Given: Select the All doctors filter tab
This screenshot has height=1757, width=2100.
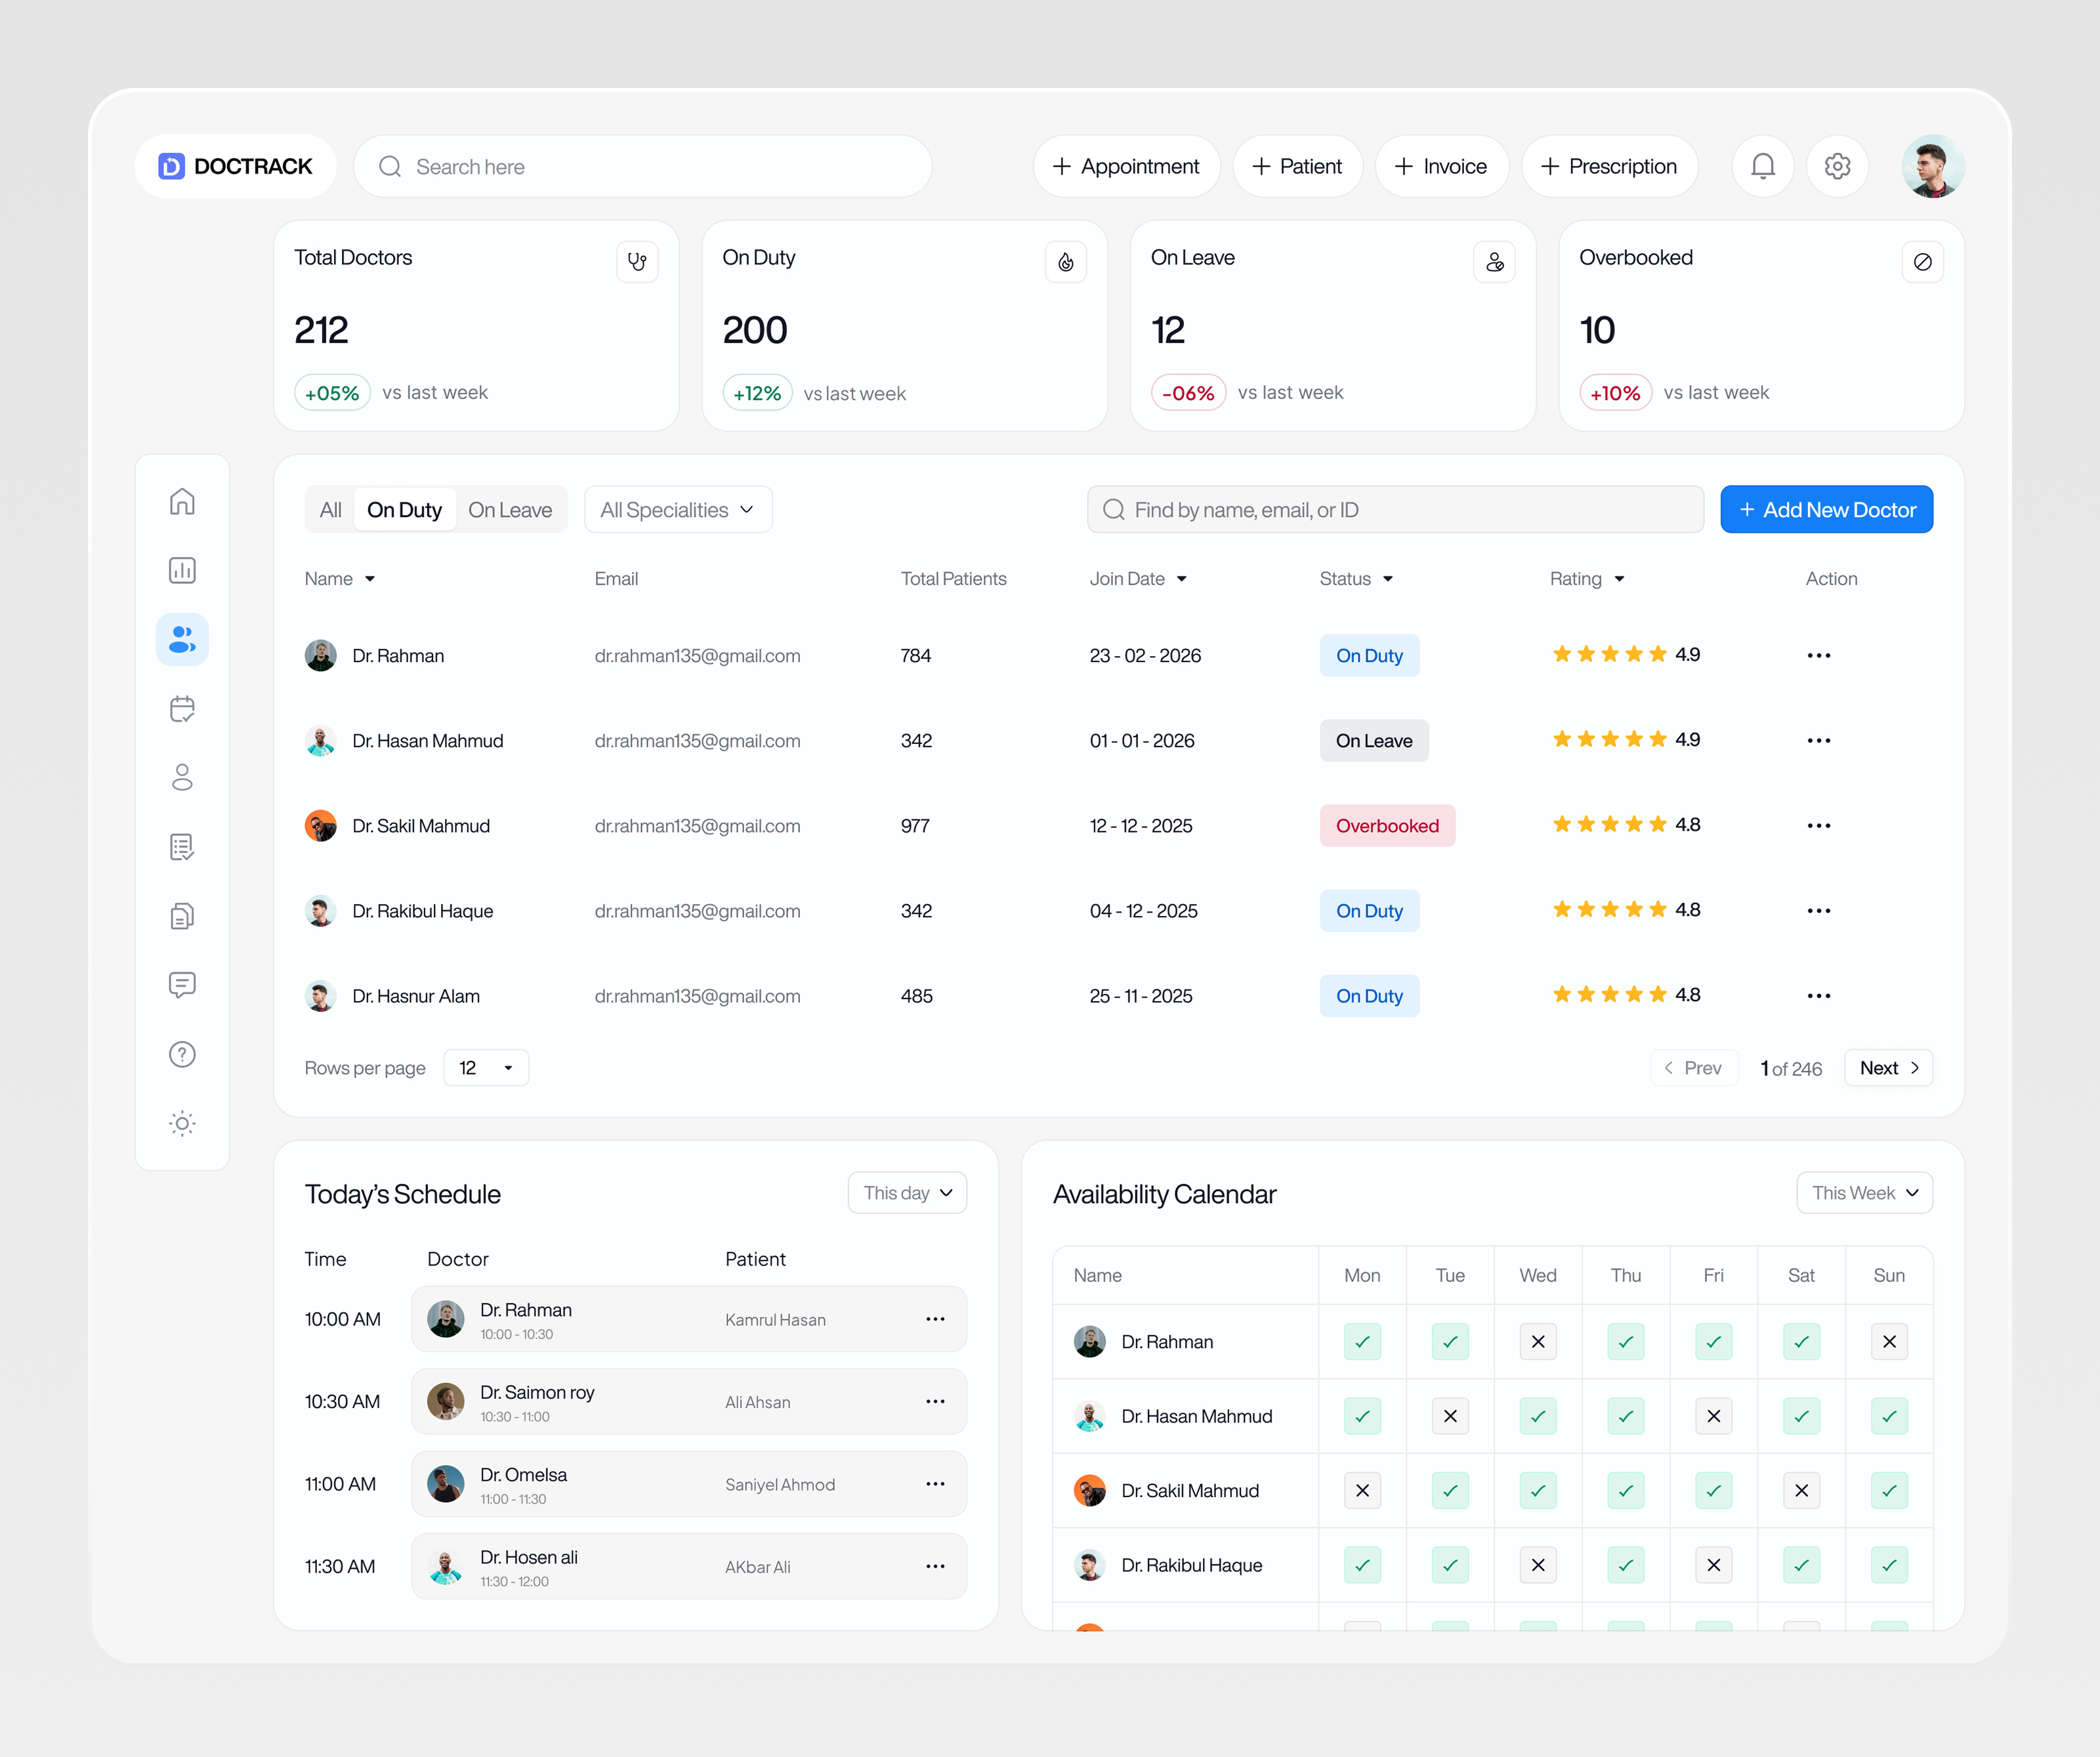Looking at the screenshot, I should coord(330,509).
